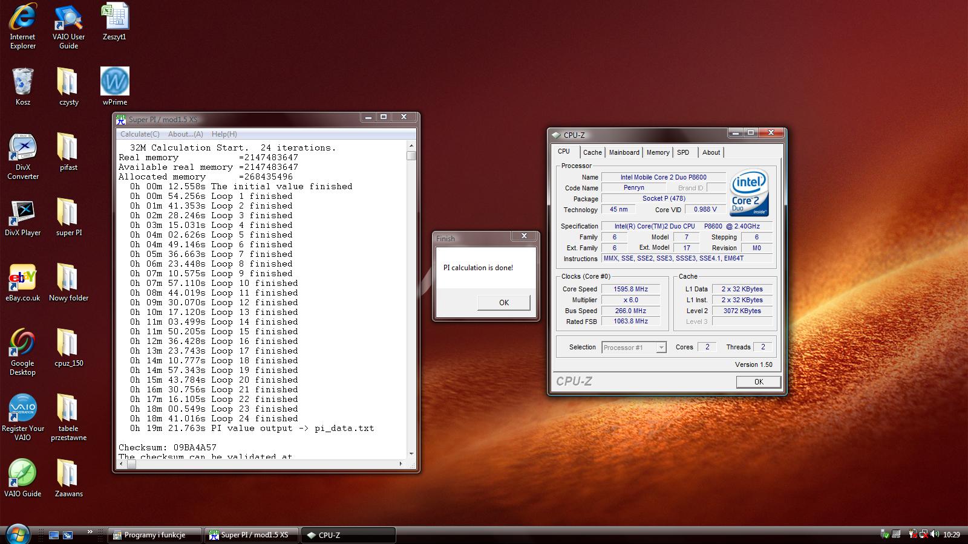This screenshot has width=968, height=544.
Task: Click the Loop 24 finished line
Action: click(214, 418)
